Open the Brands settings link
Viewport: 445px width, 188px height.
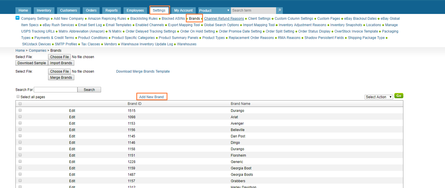point(195,19)
